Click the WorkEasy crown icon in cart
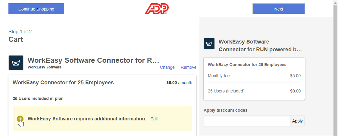 click(16, 63)
